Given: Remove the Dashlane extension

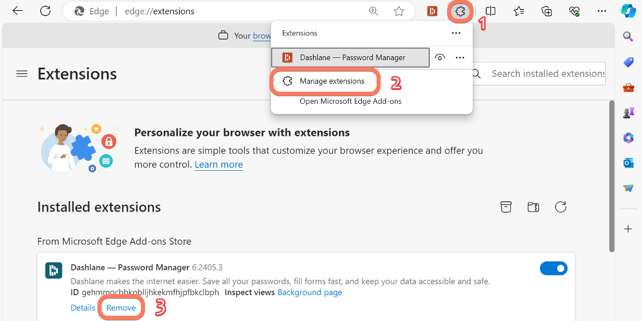Looking at the screenshot, I should (x=121, y=308).
